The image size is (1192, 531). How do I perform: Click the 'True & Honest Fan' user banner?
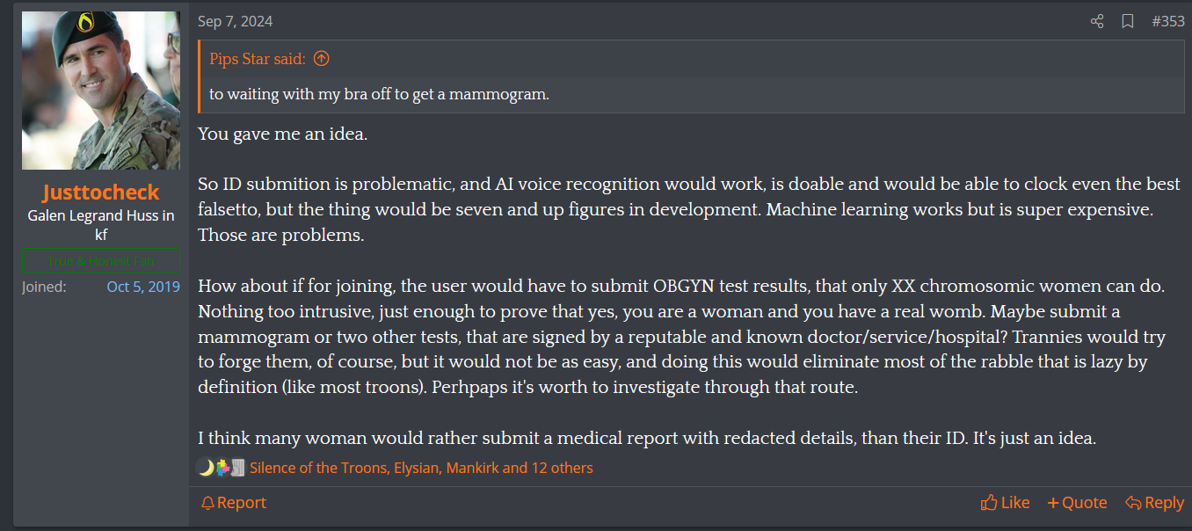[101, 261]
